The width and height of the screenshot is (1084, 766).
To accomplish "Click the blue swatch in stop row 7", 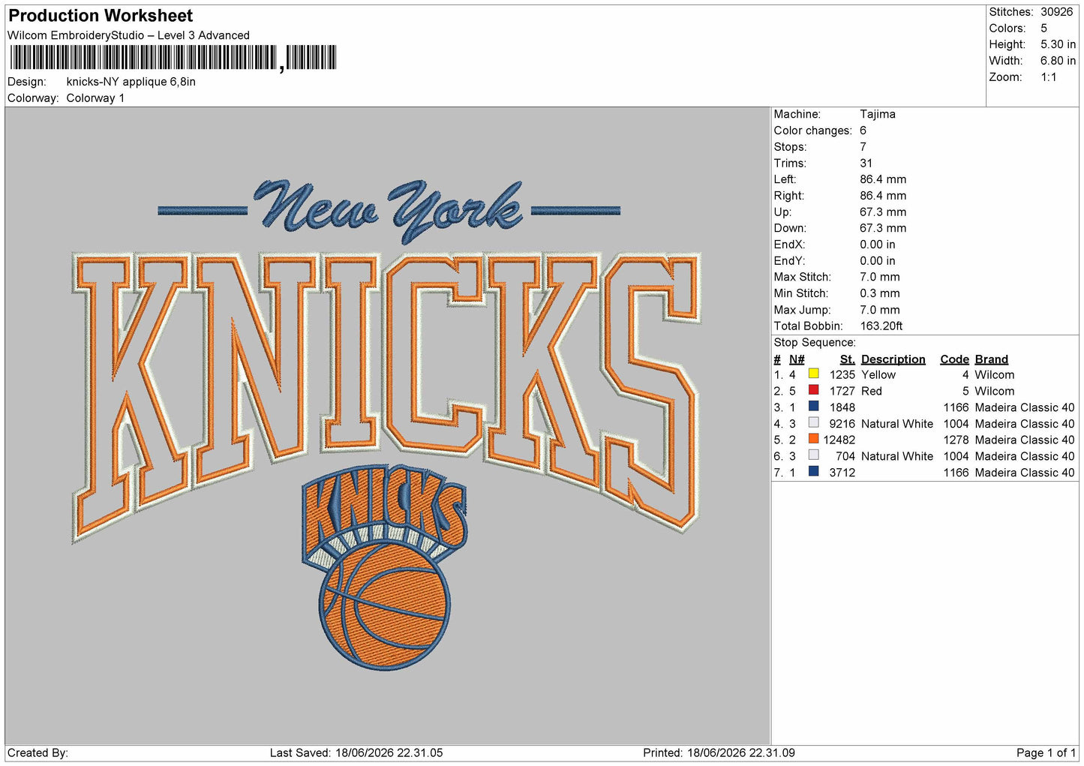I will tap(813, 472).
